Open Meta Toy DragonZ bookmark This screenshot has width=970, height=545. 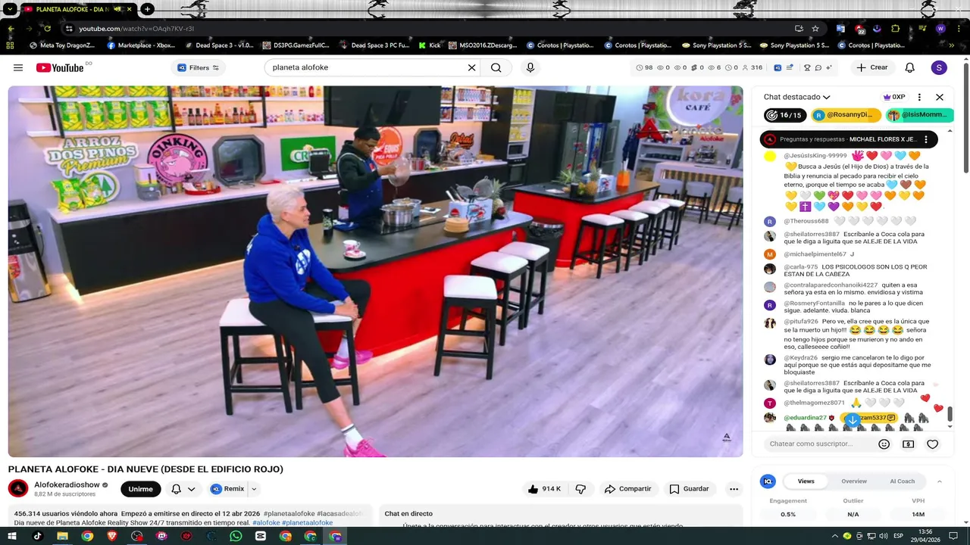[62, 45]
